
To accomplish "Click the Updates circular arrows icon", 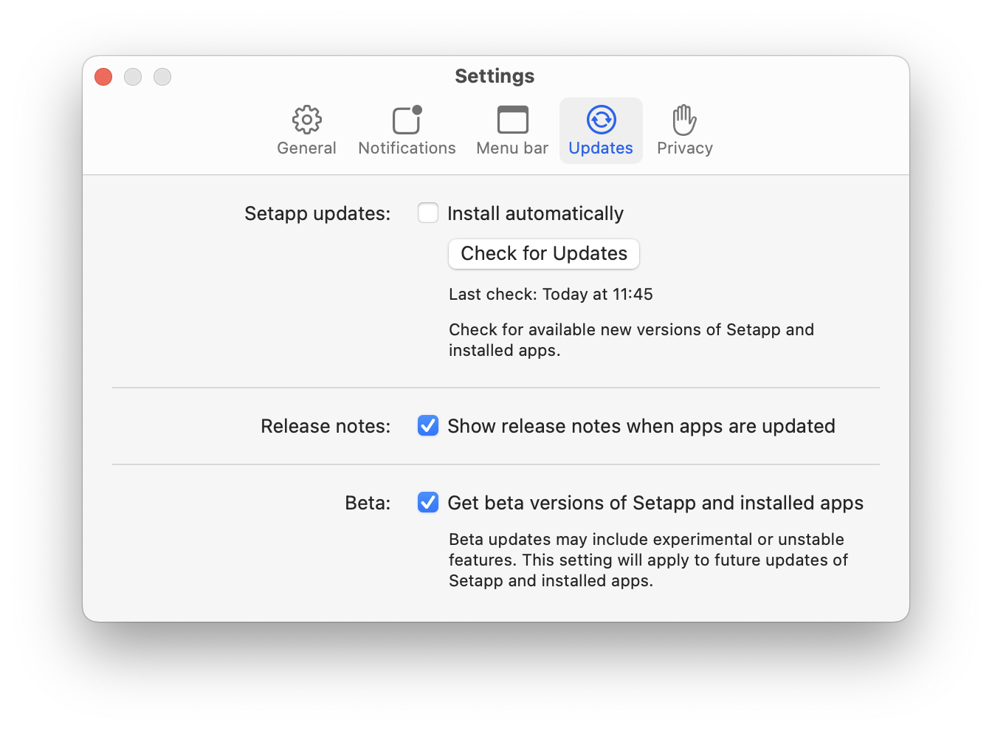I will coord(601,120).
